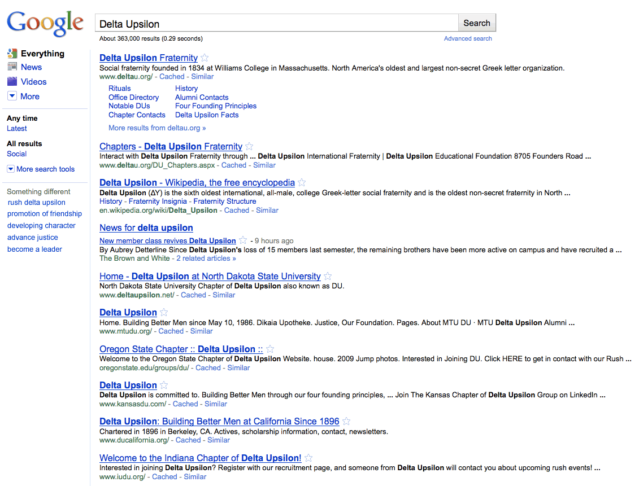
Task: Open the Delta Upsilon Facts sitelink
Action: [x=207, y=115]
